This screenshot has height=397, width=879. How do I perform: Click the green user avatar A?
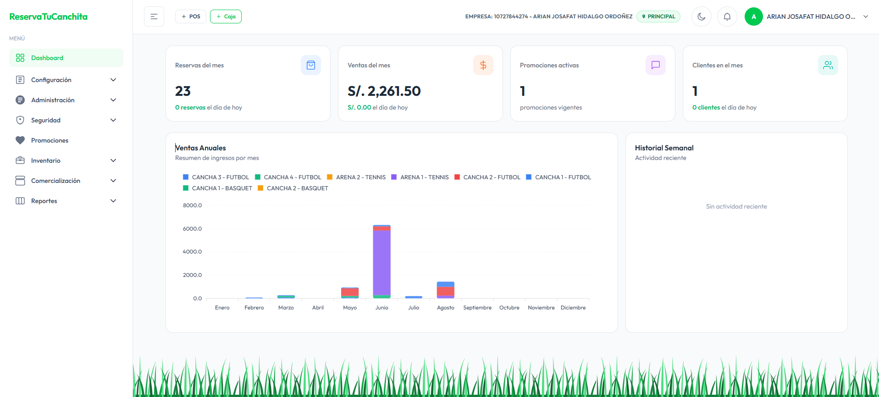[754, 17]
